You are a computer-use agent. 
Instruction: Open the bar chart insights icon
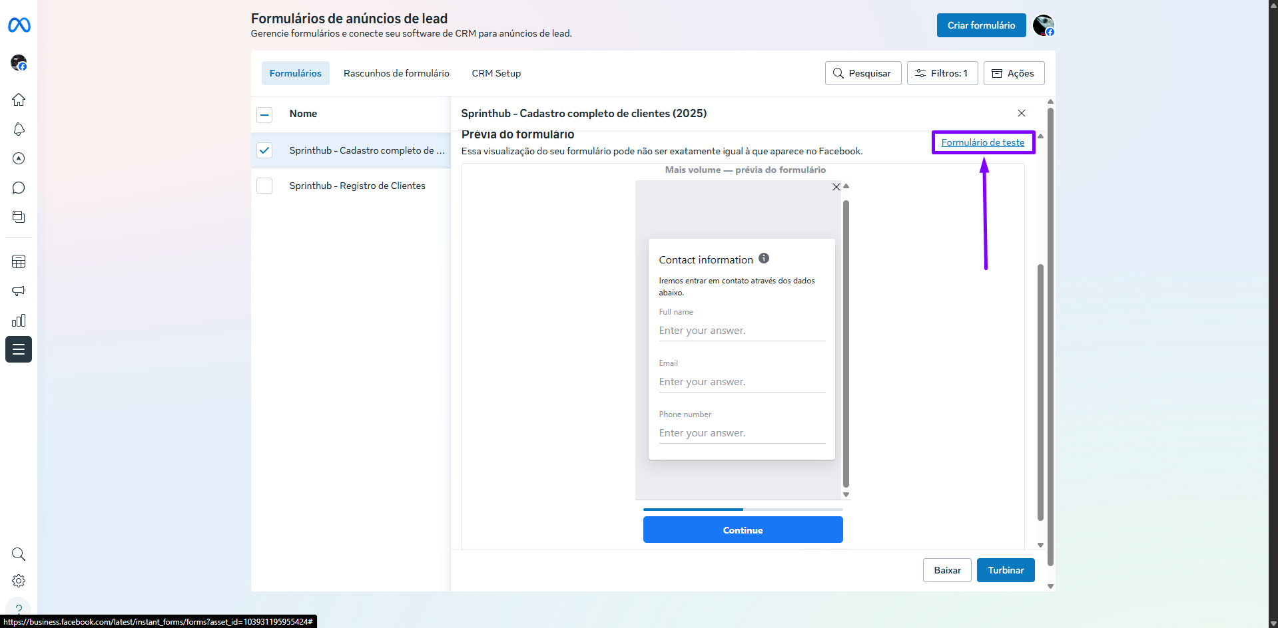click(19, 321)
